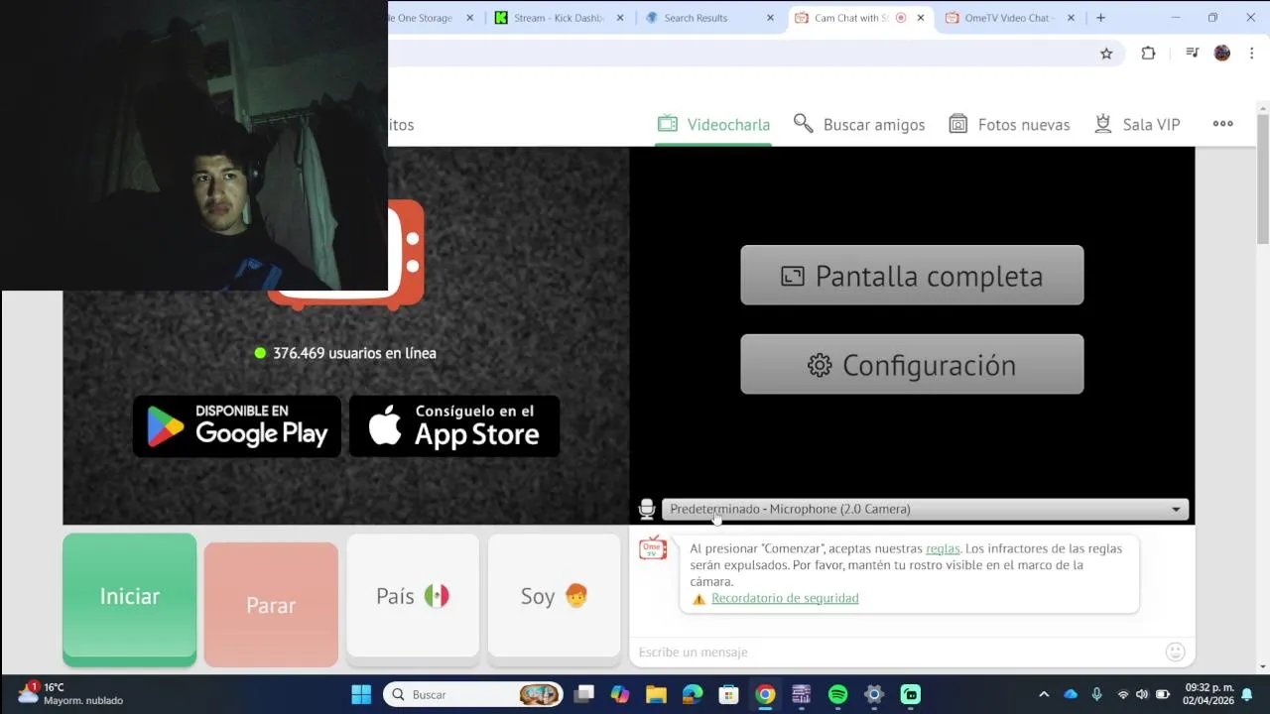
Task: Open the Chrome profile avatar
Action: coord(1222,54)
